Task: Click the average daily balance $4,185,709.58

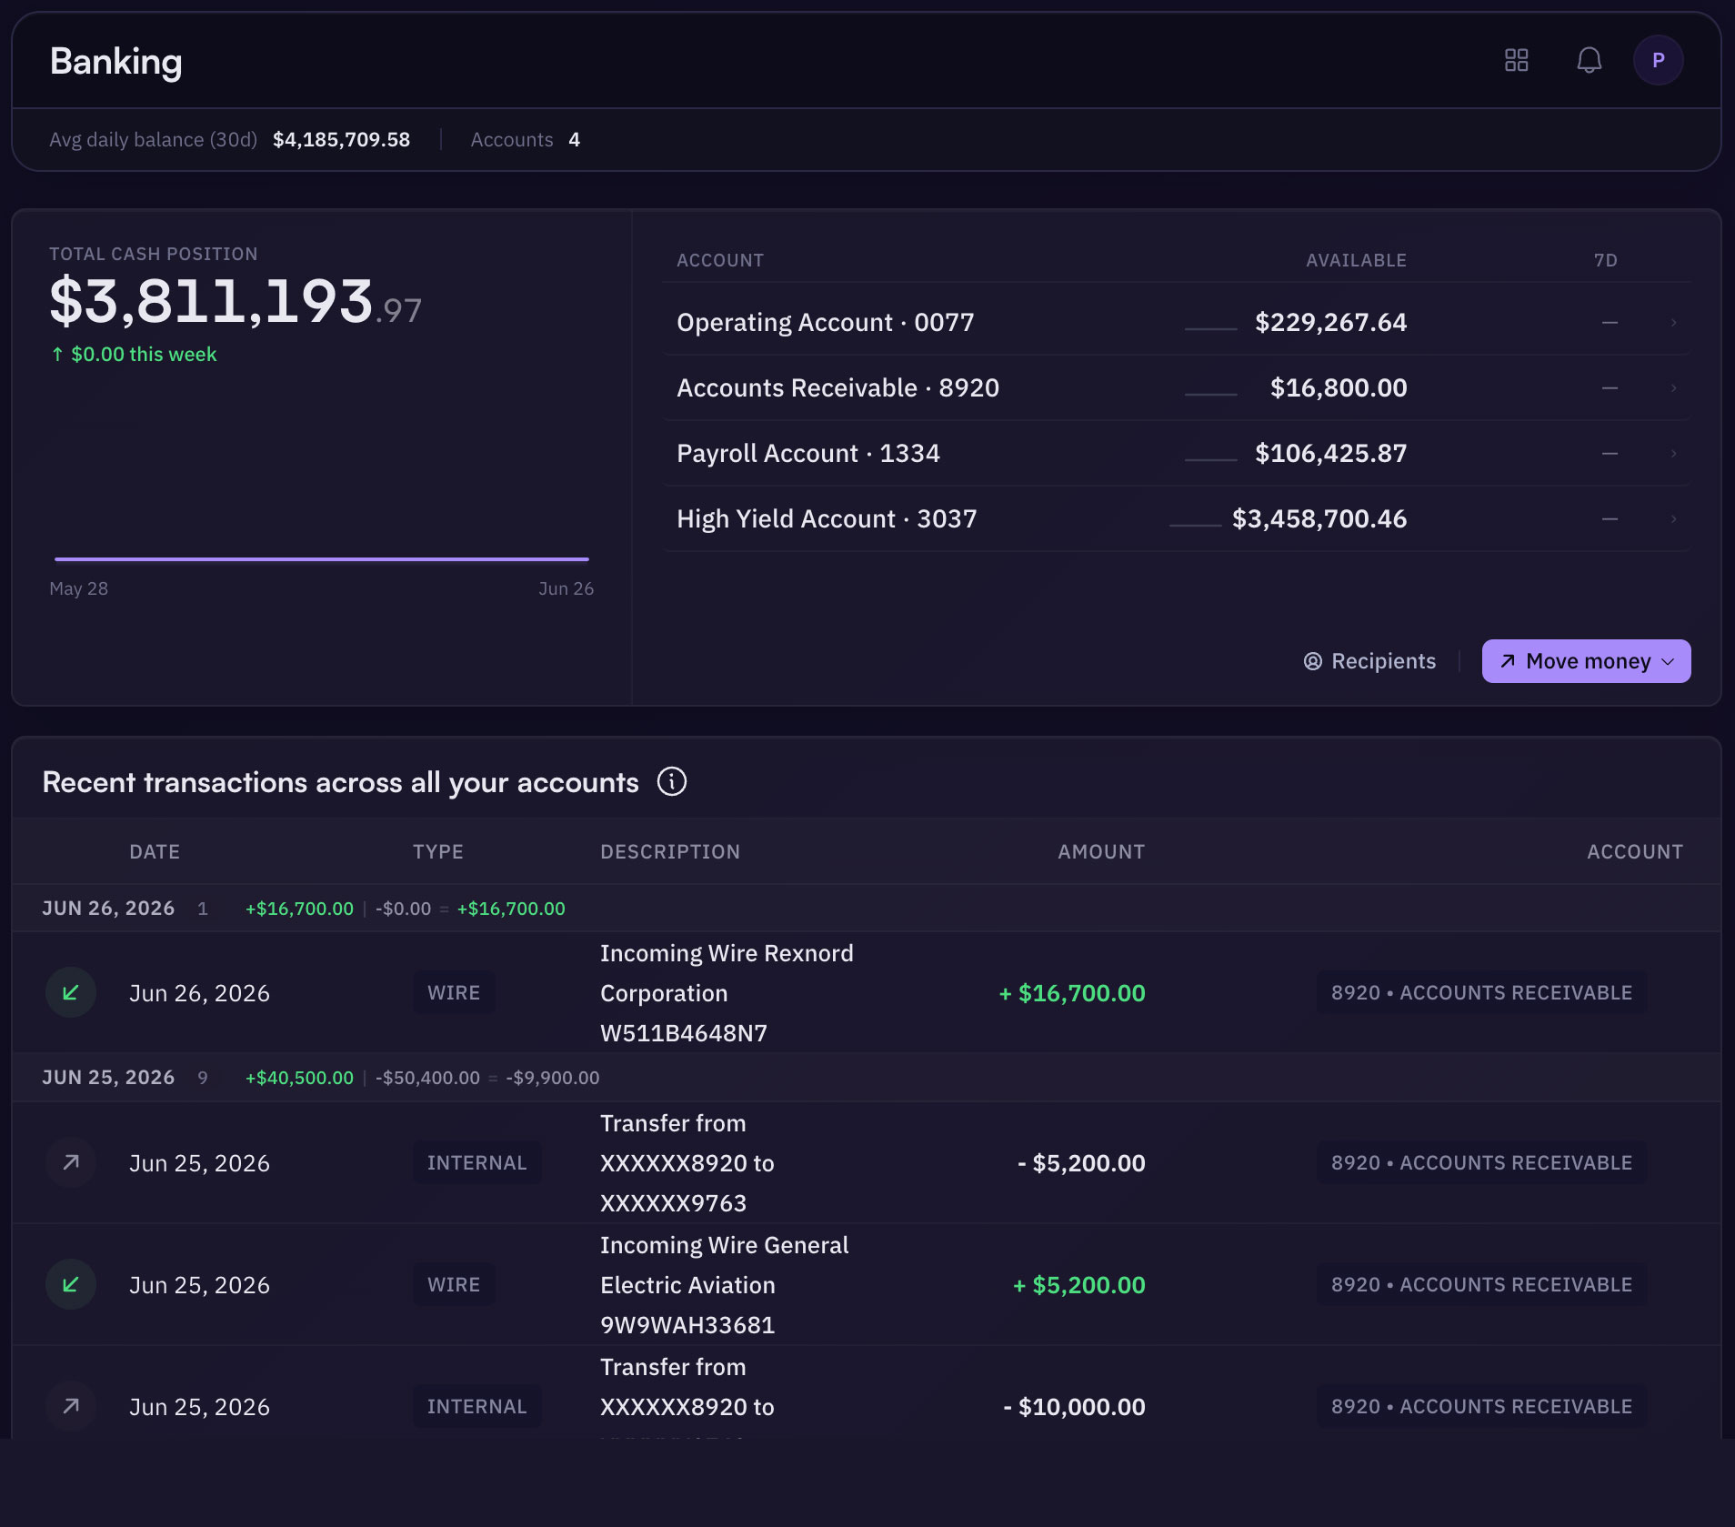Action: (341, 139)
